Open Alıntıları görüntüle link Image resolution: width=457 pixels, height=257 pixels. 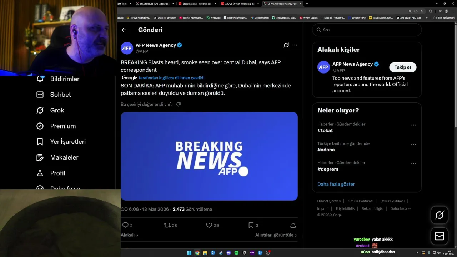pos(276,235)
